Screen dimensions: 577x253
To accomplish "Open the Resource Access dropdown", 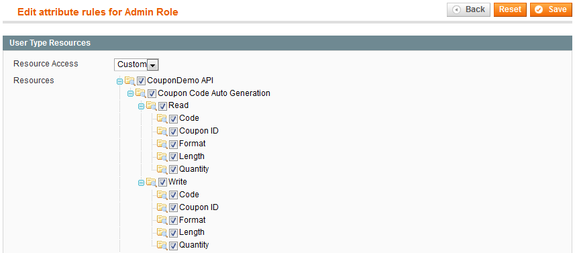I will pos(136,64).
